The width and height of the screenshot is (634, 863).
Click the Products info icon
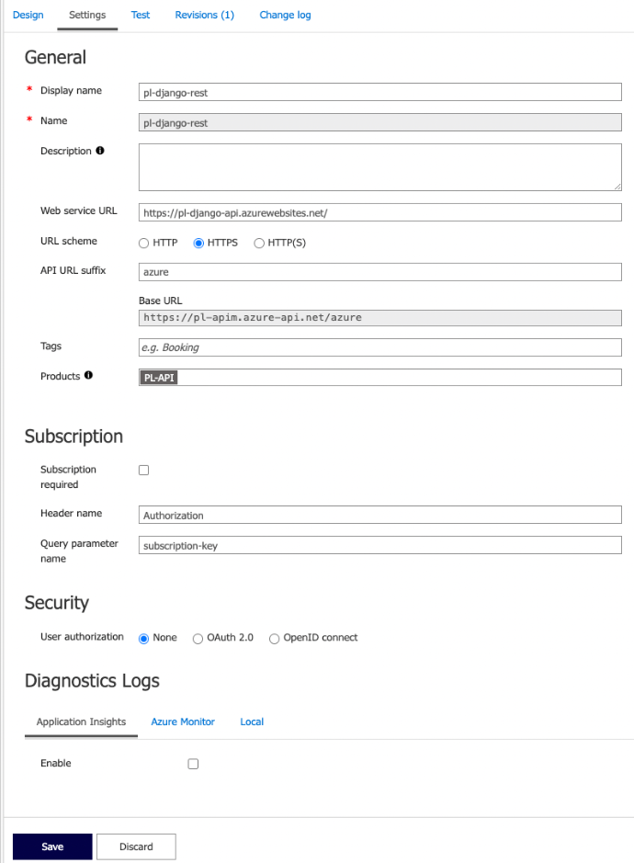[88, 375]
